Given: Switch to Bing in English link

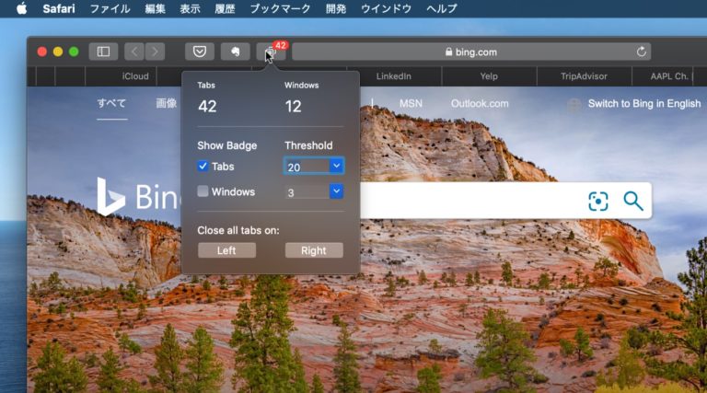Looking at the screenshot, I should coord(643,104).
